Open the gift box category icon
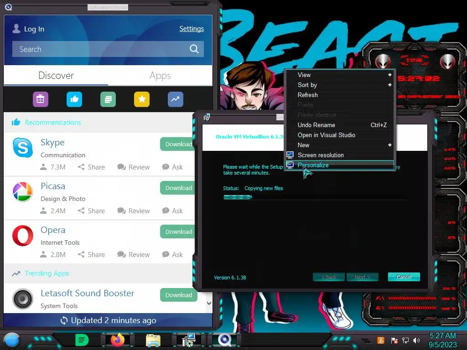 pos(41,99)
